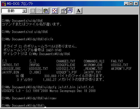Click the AKIROMV.EXE file name in the listing

coord(93,65)
